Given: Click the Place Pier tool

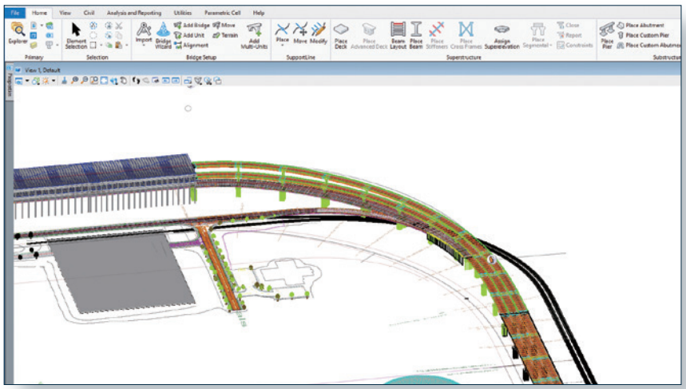Looking at the screenshot, I should click(607, 35).
